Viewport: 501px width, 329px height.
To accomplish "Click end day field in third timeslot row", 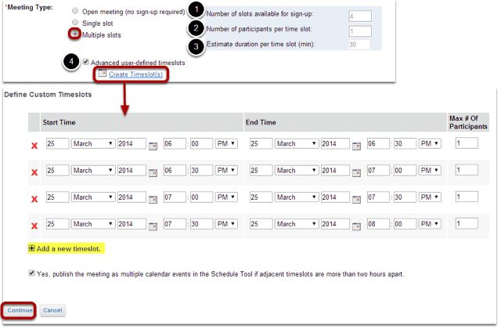I will (261, 197).
